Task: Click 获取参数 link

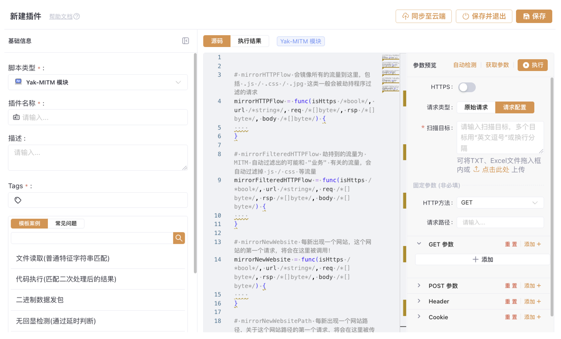Action: [x=497, y=65]
